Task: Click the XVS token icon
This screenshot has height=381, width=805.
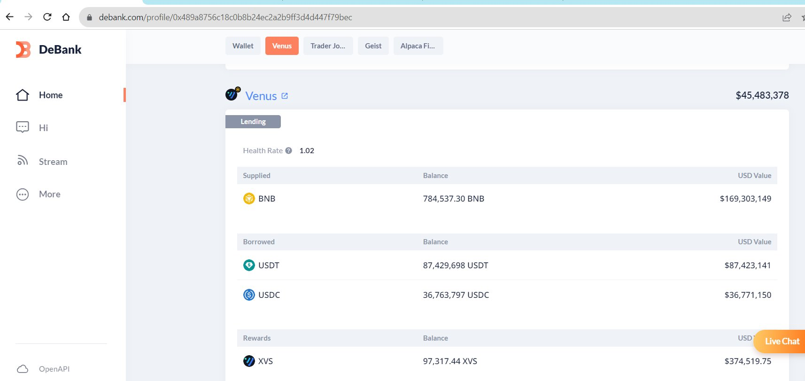Action: click(249, 361)
